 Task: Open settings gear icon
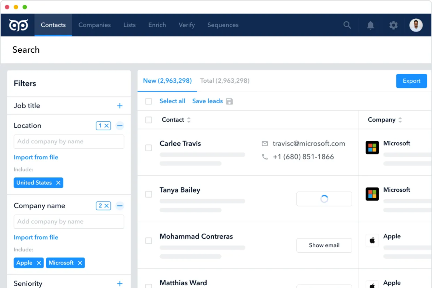393,25
